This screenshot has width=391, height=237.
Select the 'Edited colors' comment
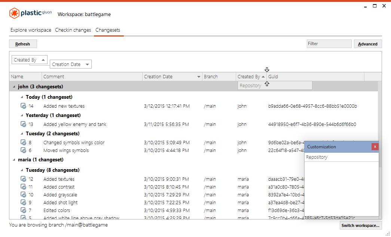click(56, 211)
